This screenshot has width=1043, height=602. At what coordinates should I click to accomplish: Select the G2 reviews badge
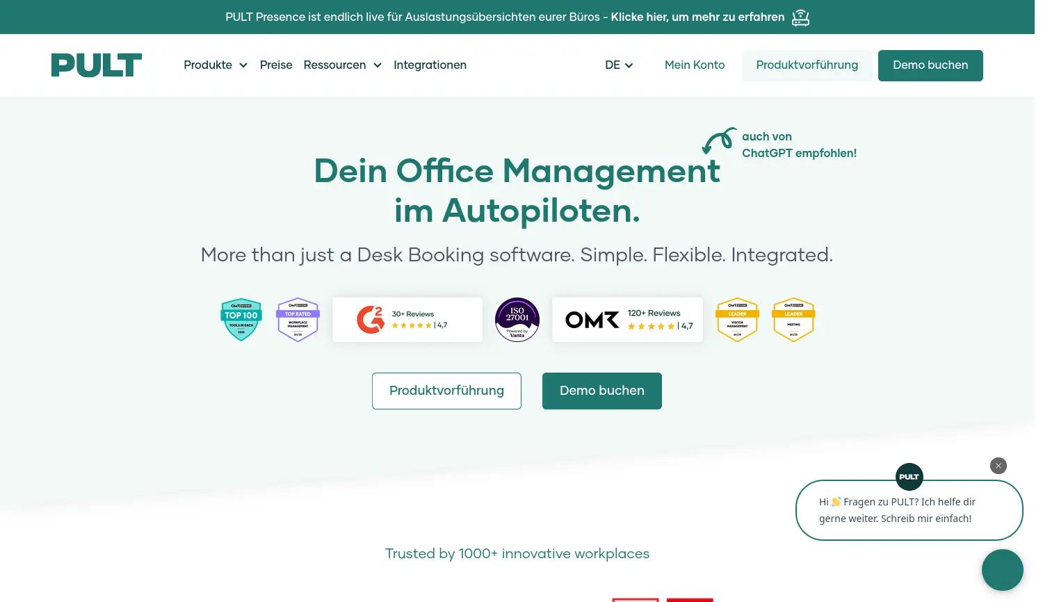407,319
